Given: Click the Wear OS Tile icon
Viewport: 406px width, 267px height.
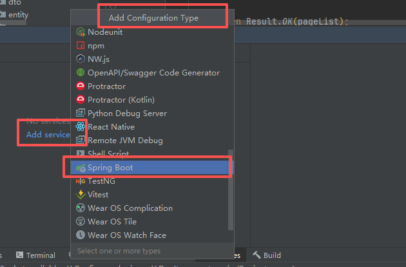Looking at the screenshot, I should click(x=81, y=221).
